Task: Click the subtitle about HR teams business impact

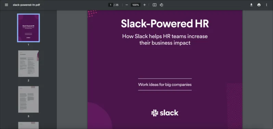Action: tap(165, 40)
